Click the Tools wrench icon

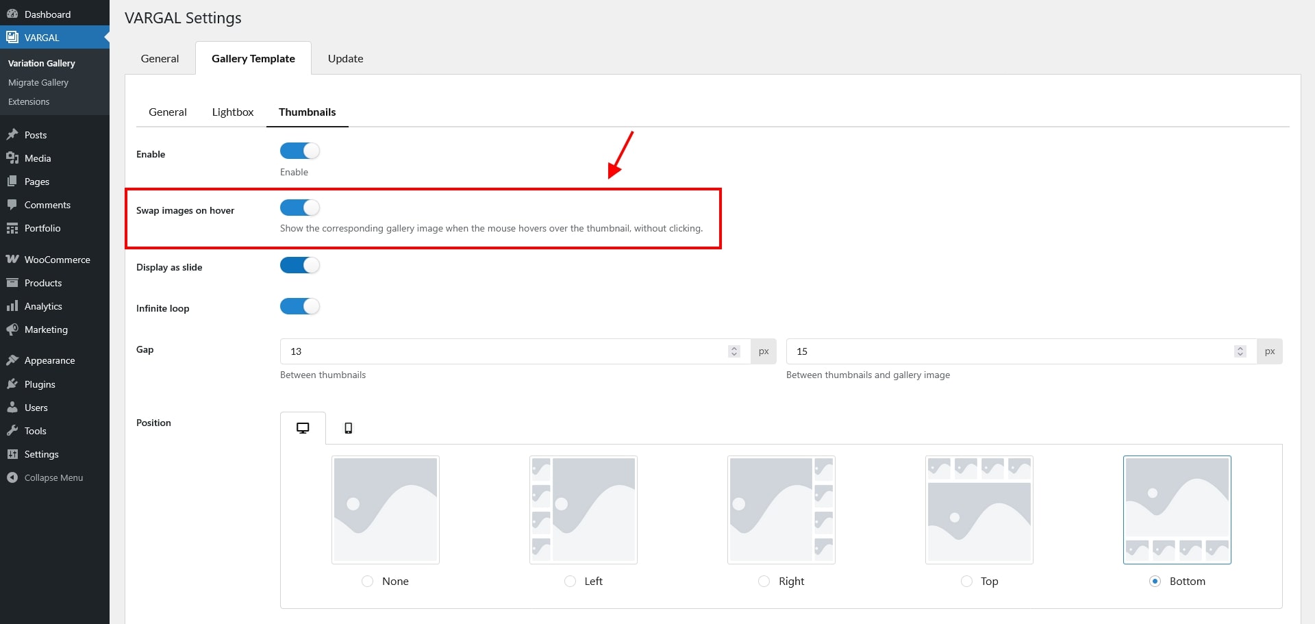point(12,431)
